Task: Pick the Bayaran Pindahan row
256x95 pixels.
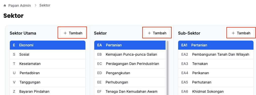Action: [48, 91]
